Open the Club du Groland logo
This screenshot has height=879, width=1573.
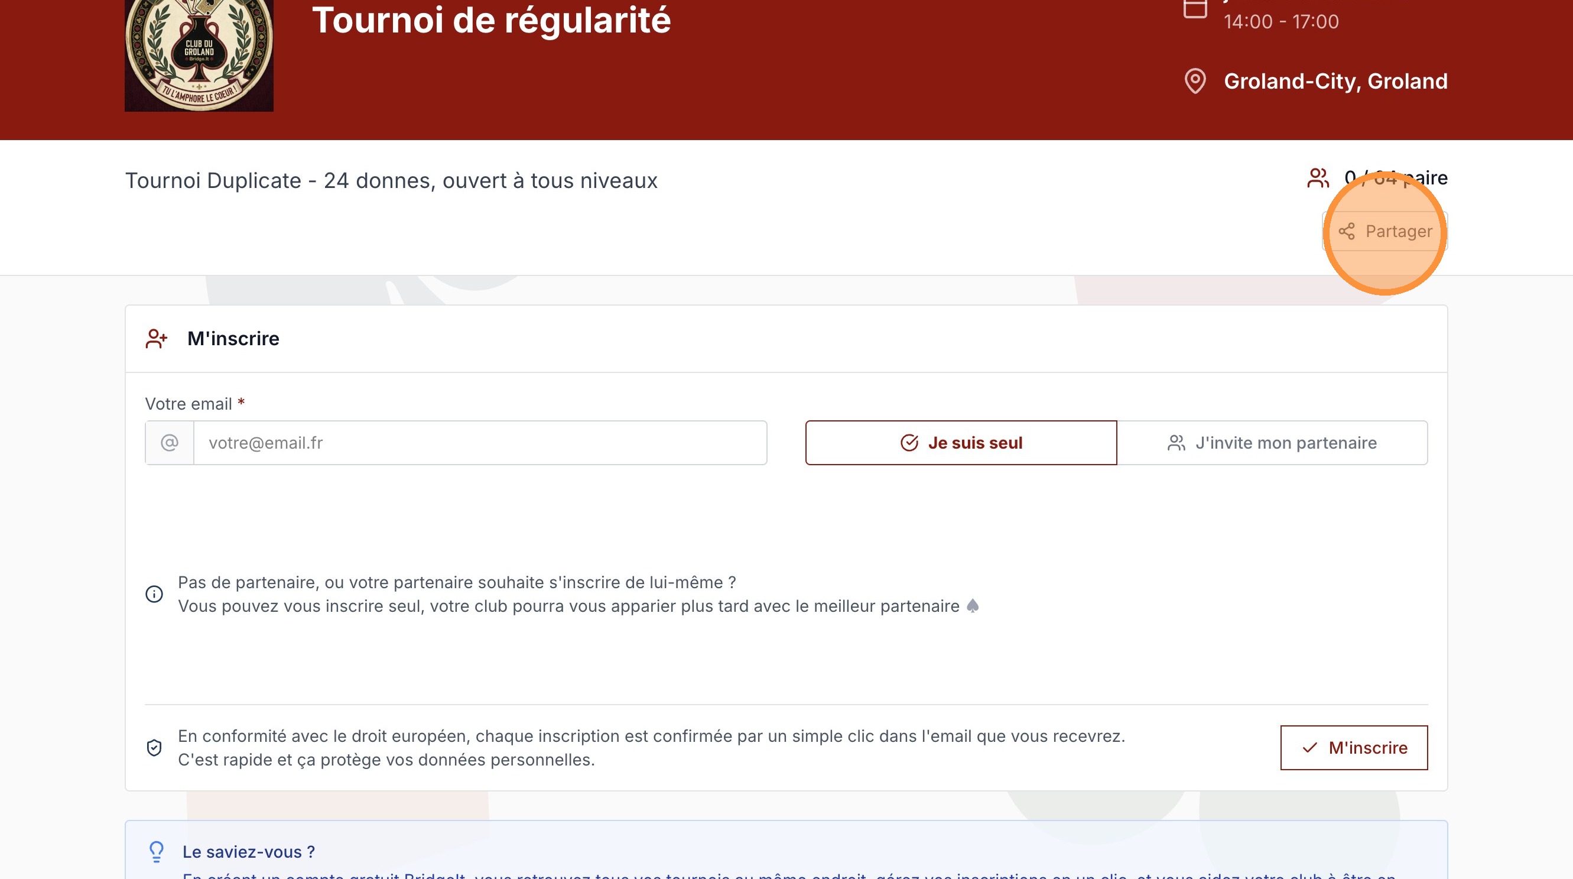click(199, 54)
